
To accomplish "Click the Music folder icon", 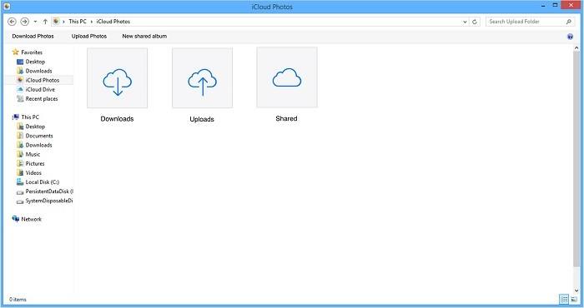I will coord(20,154).
